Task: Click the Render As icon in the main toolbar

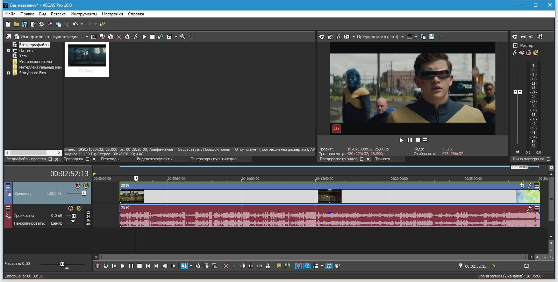Action: tap(33, 24)
